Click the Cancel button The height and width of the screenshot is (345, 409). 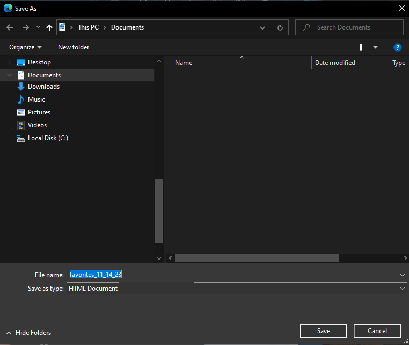pos(377,331)
